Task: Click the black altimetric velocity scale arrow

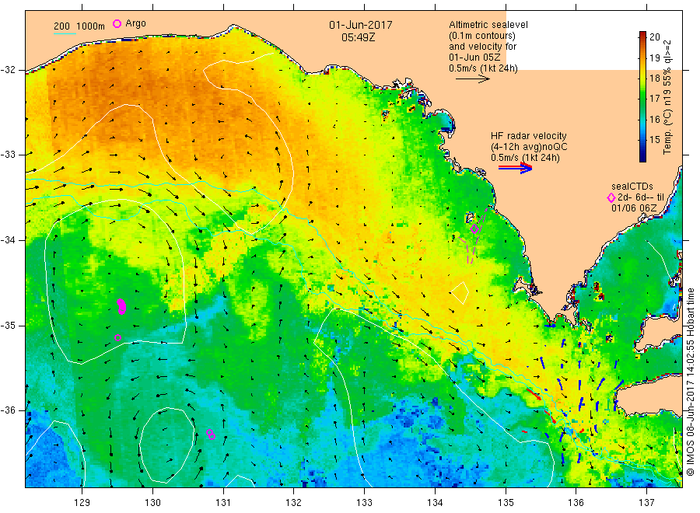Action: pos(472,79)
